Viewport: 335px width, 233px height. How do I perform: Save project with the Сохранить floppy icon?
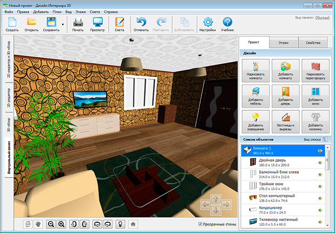[x=51, y=24]
